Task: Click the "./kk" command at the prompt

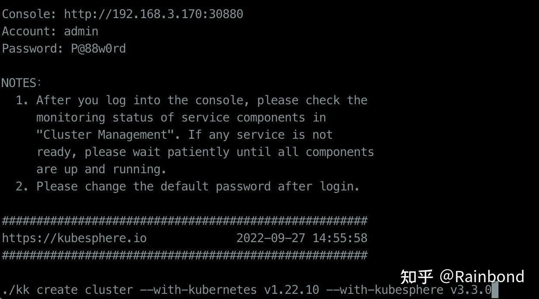Action: point(16,290)
